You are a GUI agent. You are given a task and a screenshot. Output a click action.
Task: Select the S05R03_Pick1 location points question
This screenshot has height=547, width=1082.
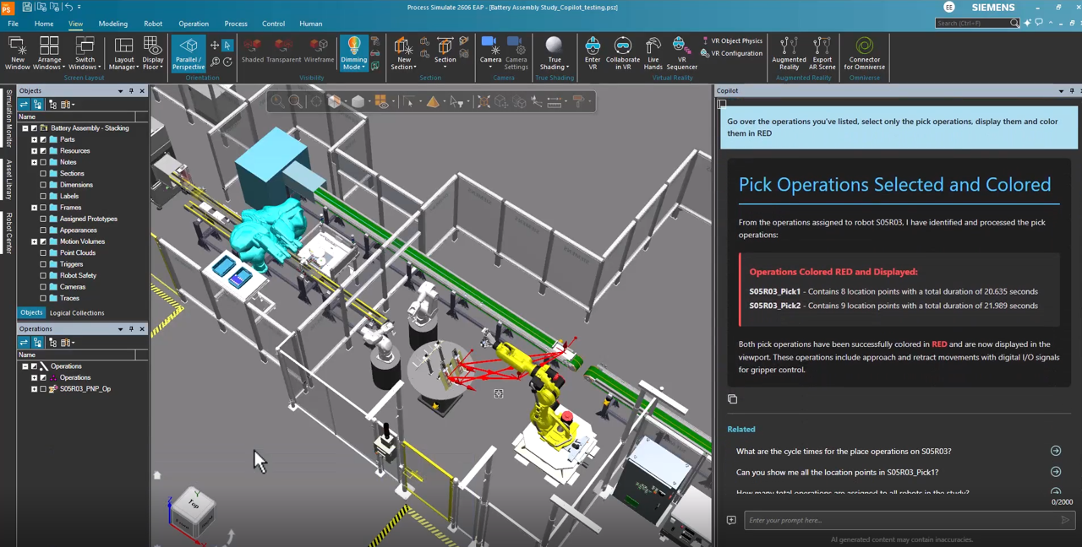837,473
